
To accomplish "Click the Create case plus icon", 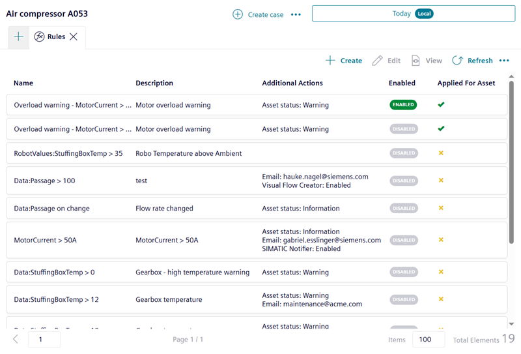I will pyautogui.click(x=238, y=14).
